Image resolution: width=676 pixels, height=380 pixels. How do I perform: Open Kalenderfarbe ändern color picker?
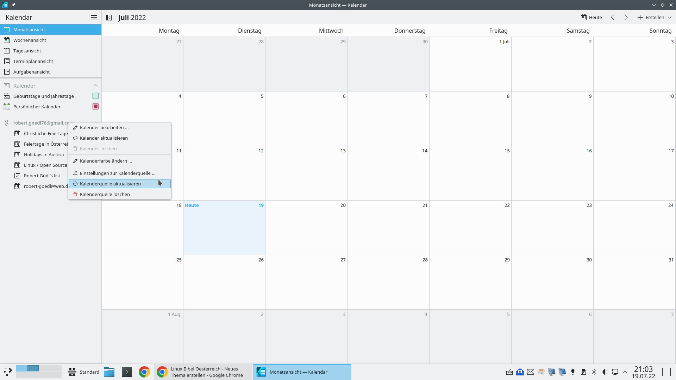[106, 161]
